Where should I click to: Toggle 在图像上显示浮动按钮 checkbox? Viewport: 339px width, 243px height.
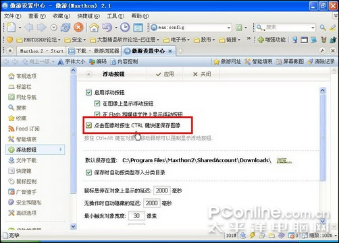[97, 104]
